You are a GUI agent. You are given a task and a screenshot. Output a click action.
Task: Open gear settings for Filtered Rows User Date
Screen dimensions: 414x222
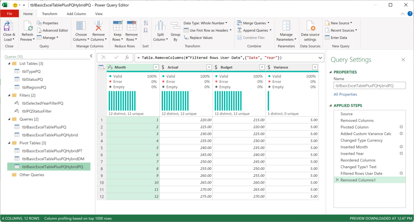(401, 173)
